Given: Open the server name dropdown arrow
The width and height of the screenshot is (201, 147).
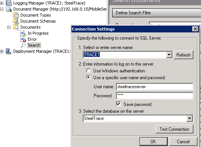Looking at the screenshot, I should [x=169, y=55].
